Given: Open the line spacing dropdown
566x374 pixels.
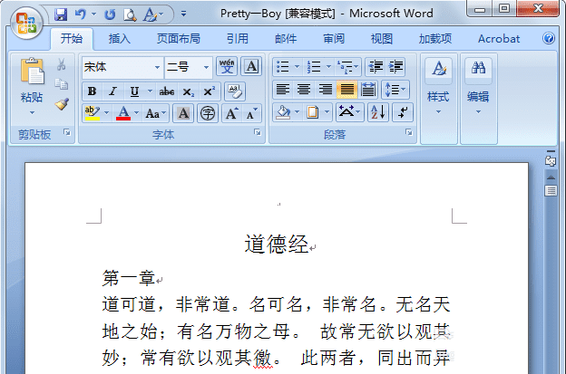Looking at the screenshot, I should pyautogui.click(x=395, y=90).
